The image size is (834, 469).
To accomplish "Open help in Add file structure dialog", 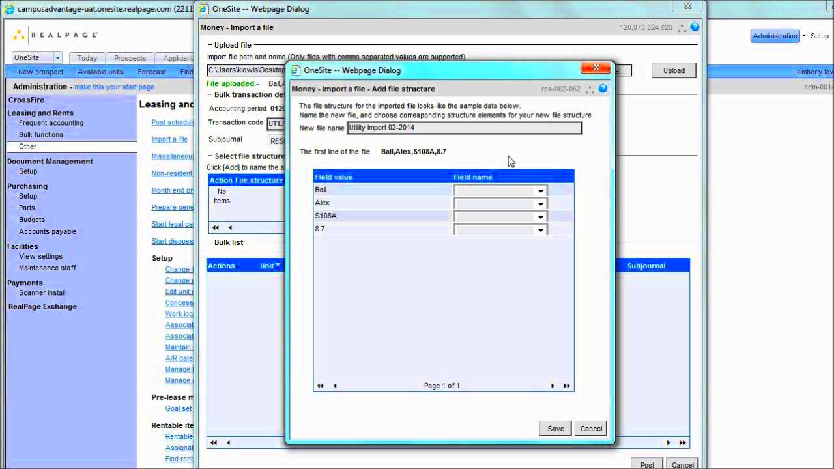I will [x=603, y=89].
